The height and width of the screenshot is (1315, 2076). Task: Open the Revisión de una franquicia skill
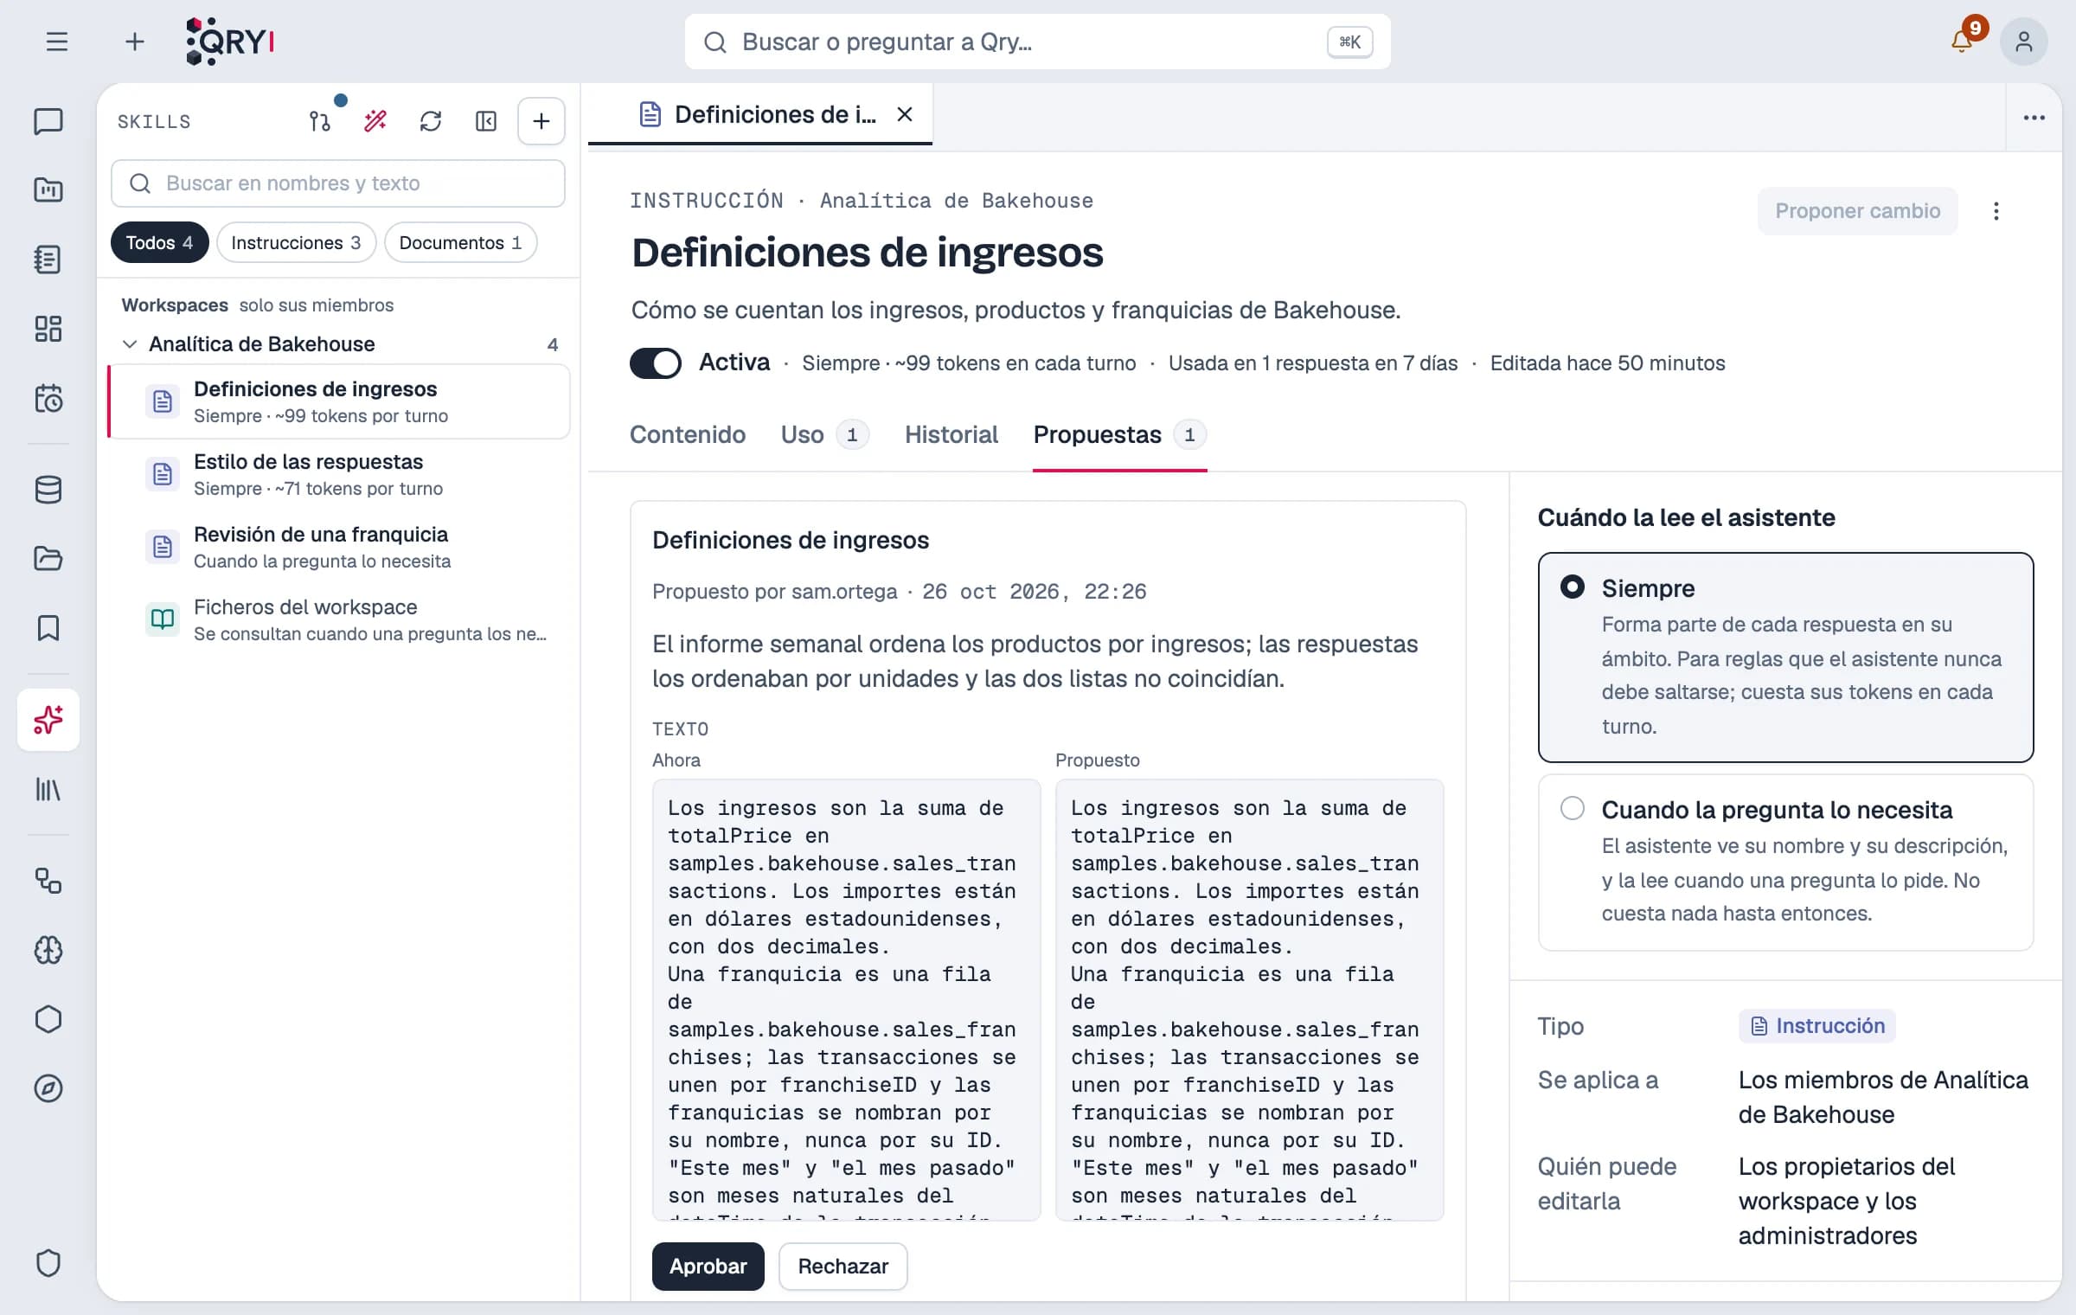point(339,547)
